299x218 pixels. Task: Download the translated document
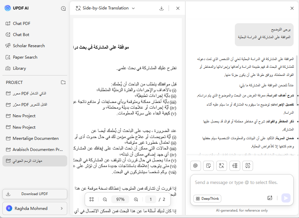[x=161, y=8]
